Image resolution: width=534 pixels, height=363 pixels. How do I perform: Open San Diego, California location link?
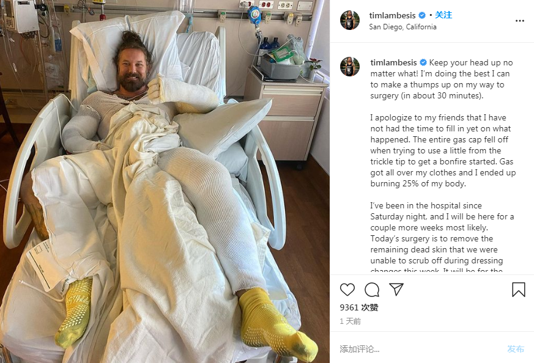point(402,27)
